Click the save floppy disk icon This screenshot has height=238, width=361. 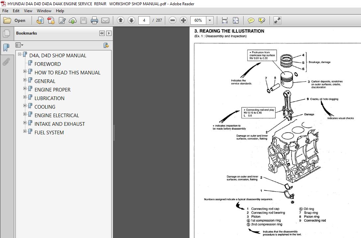84,20
